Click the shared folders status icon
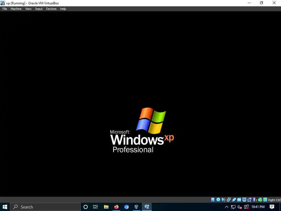 coord(239,200)
